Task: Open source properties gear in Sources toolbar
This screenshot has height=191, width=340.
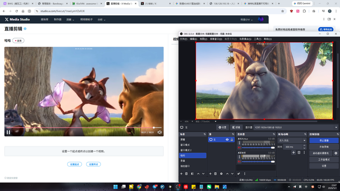Action: click(221, 174)
